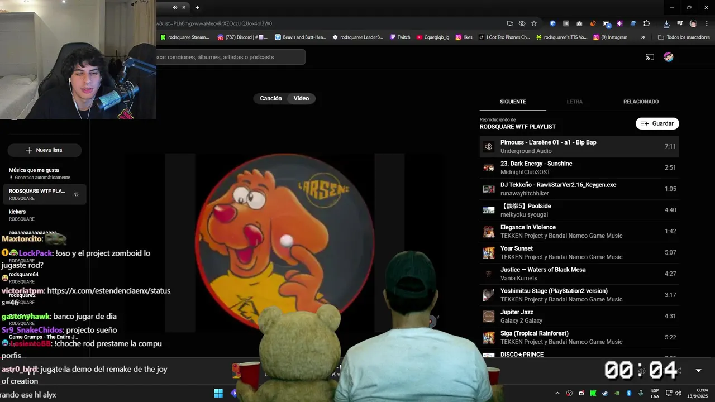Viewport: 715px width, 402px height.
Task: Switch to the LETRA tab
Action: coord(574,102)
